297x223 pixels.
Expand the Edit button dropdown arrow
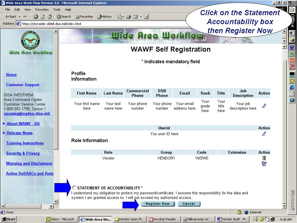tap(141, 17)
